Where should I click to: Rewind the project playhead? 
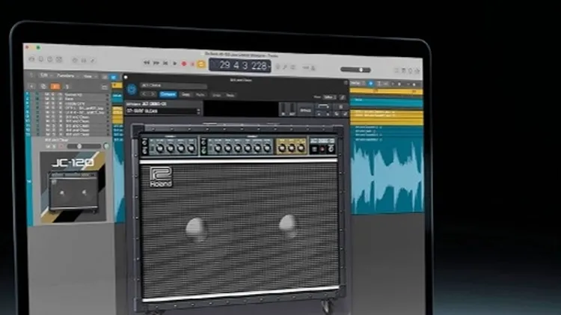click(x=147, y=63)
